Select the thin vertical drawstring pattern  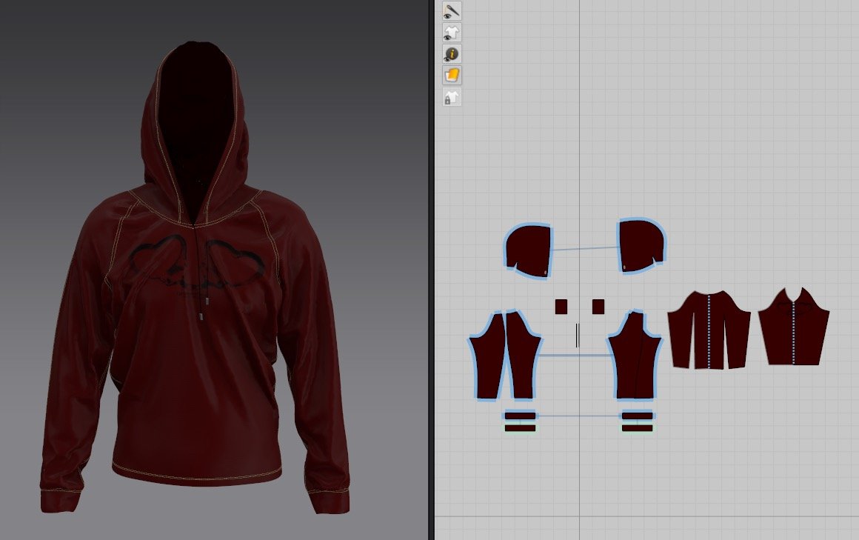(x=577, y=336)
